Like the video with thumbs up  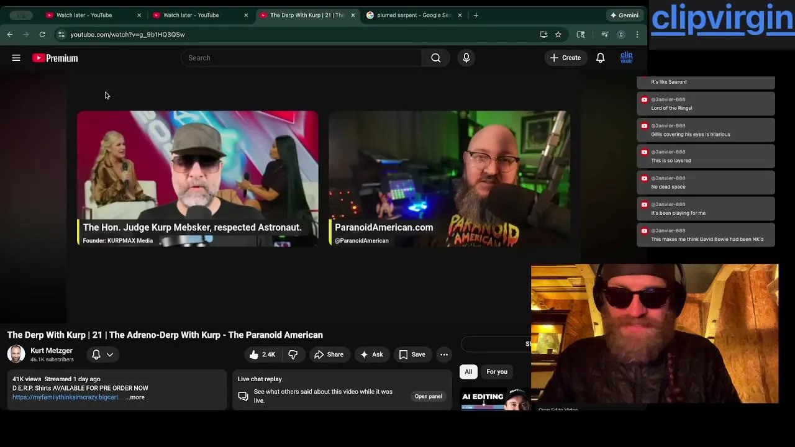pos(262,354)
